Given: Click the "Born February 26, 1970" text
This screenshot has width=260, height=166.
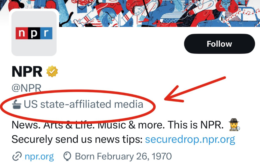Looking at the screenshot, I should pyautogui.click(x=123, y=157).
